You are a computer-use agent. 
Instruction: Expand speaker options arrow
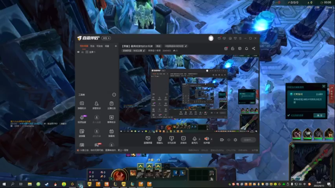click(x=211, y=139)
